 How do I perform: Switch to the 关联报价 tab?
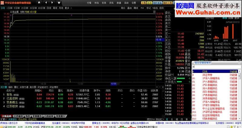click(12, 119)
